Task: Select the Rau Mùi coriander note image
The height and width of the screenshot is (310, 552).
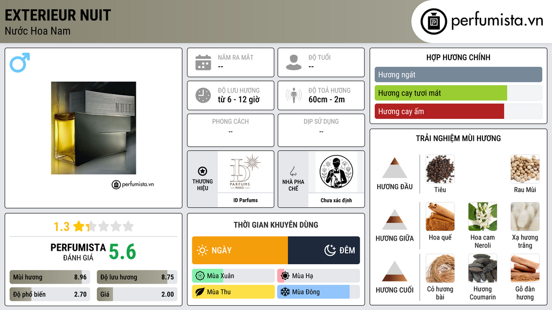Action: click(525, 169)
